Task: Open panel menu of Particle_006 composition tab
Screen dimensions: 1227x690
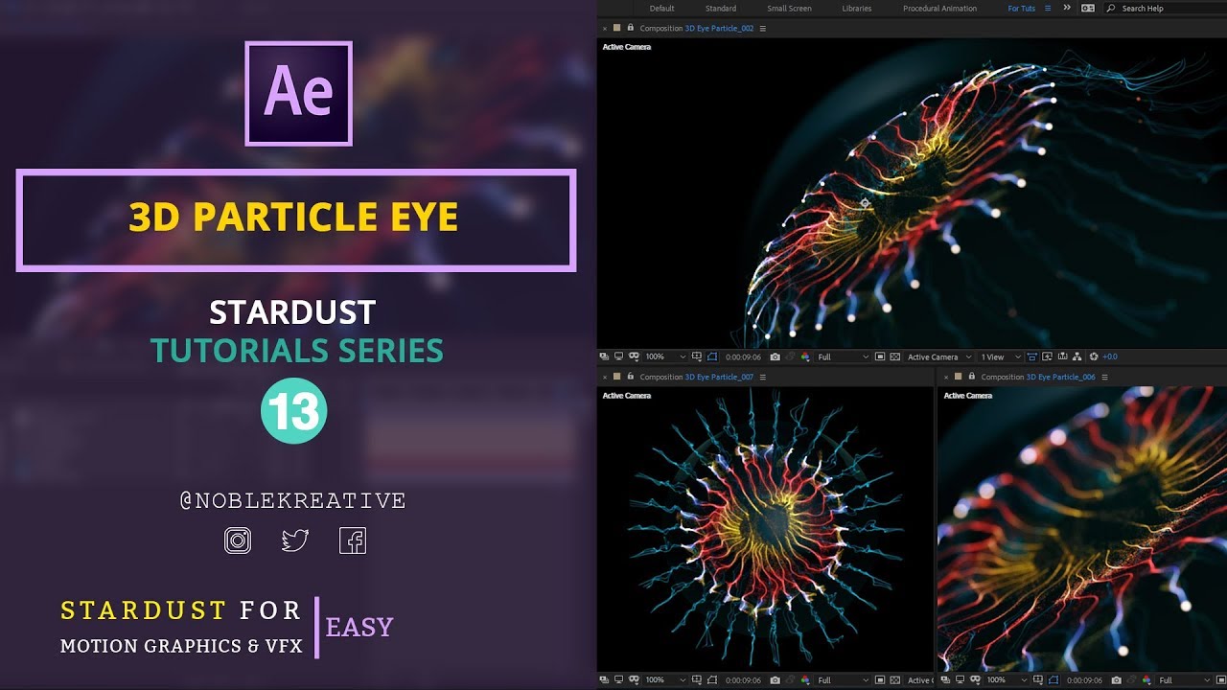Action: [x=1104, y=378]
